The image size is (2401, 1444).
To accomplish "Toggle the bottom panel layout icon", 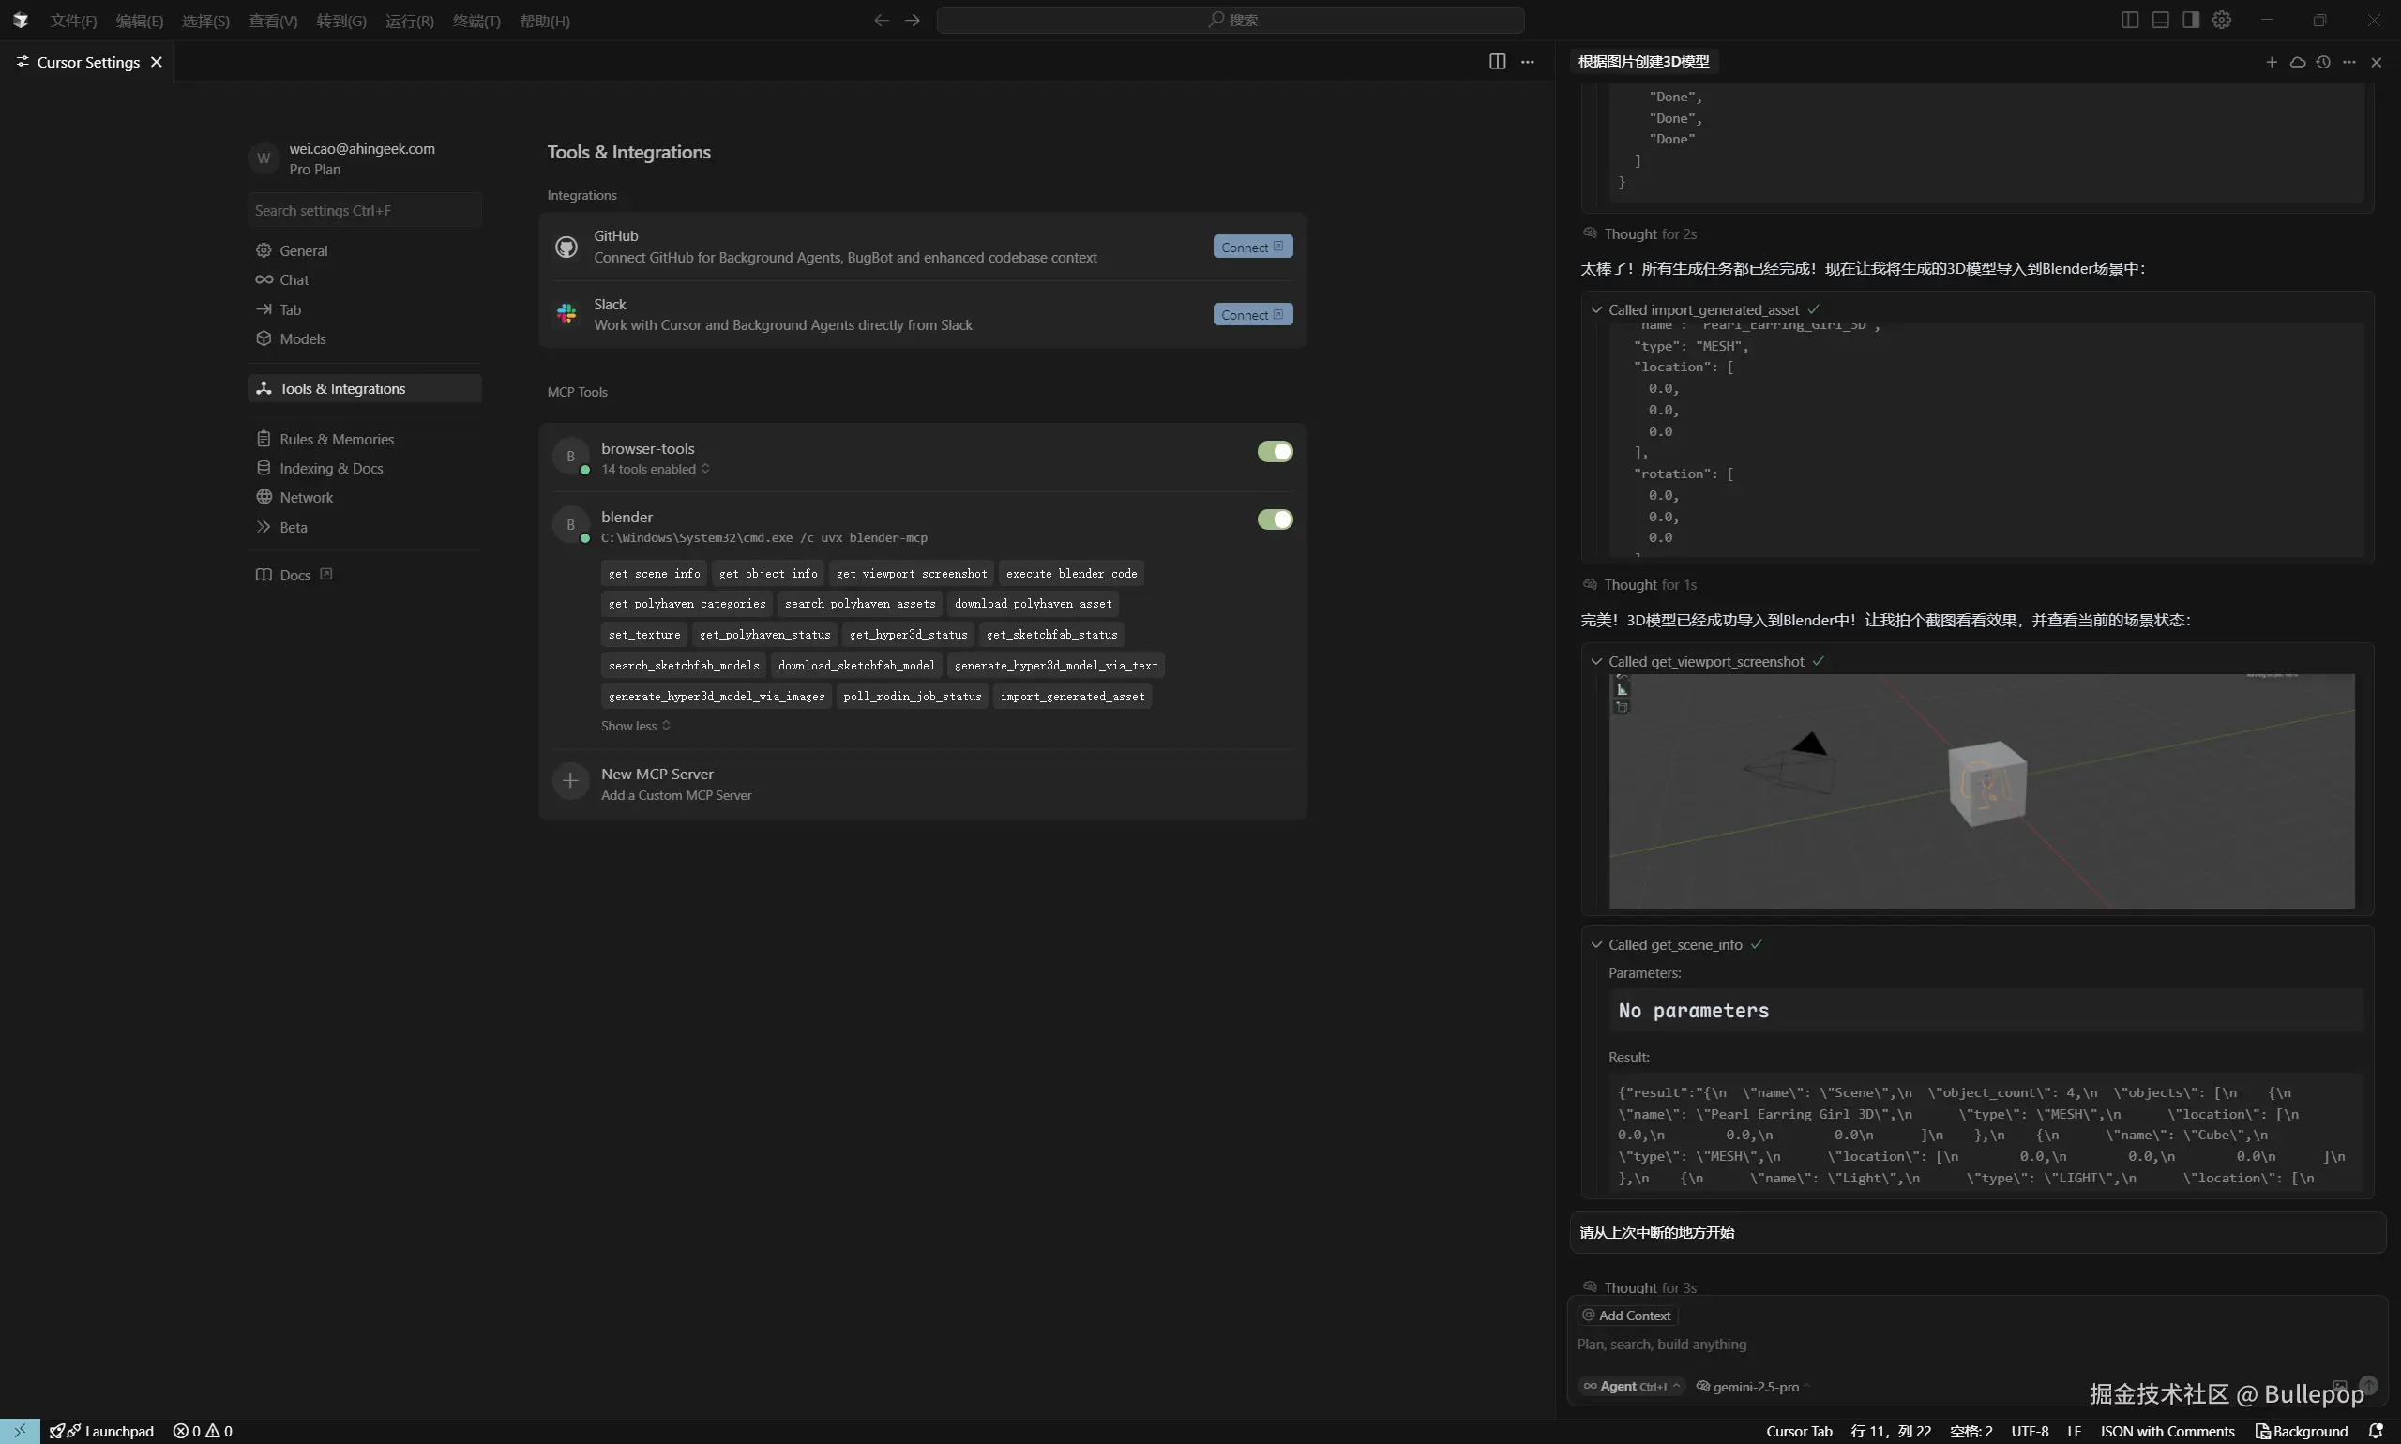I will coord(2160,20).
